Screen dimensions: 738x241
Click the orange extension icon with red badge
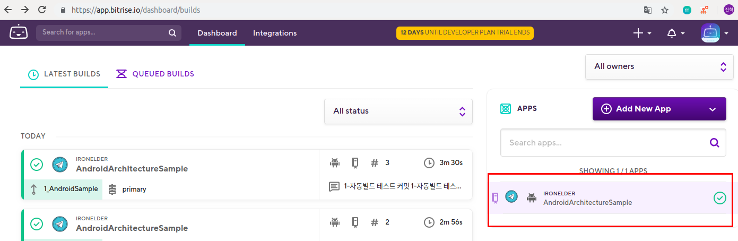tap(704, 10)
